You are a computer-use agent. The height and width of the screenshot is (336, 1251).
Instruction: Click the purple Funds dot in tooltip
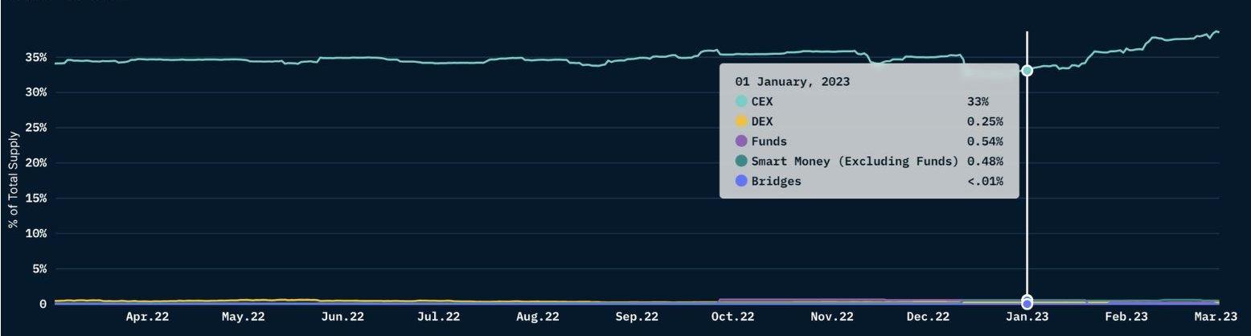point(741,141)
